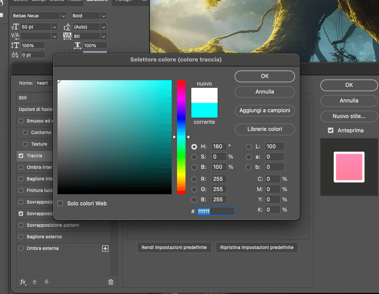Click the move effect up arrow

tap(35, 282)
